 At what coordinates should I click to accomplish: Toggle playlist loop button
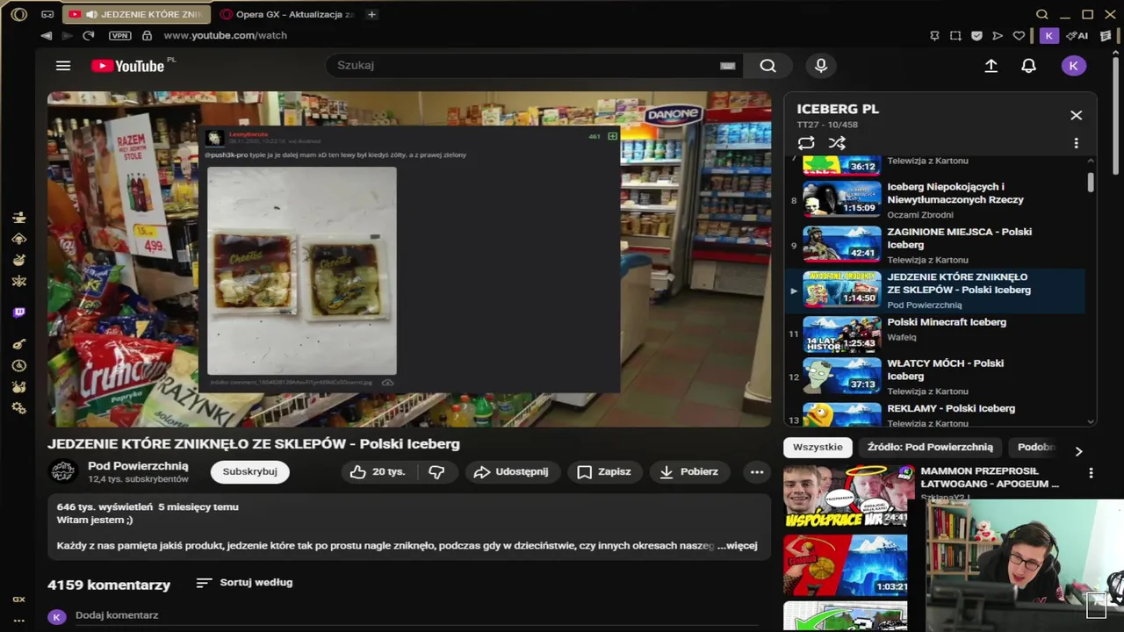click(x=806, y=143)
